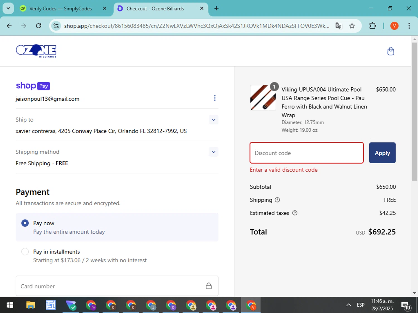Click the scrollbar down arrow

click(415, 293)
